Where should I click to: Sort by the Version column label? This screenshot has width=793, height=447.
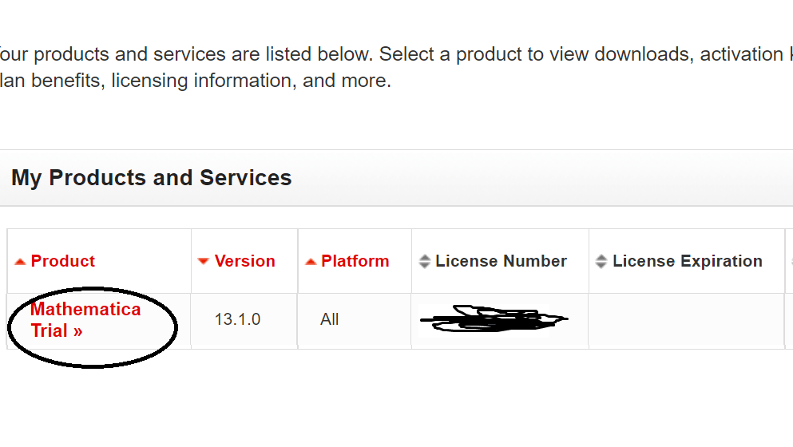pos(244,261)
